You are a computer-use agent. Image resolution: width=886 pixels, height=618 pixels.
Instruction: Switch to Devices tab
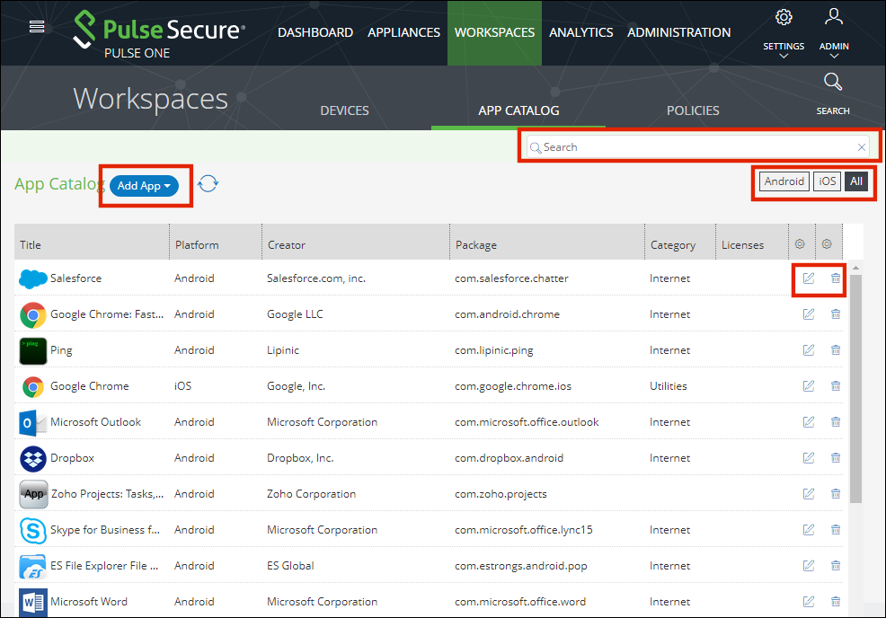coord(344,110)
